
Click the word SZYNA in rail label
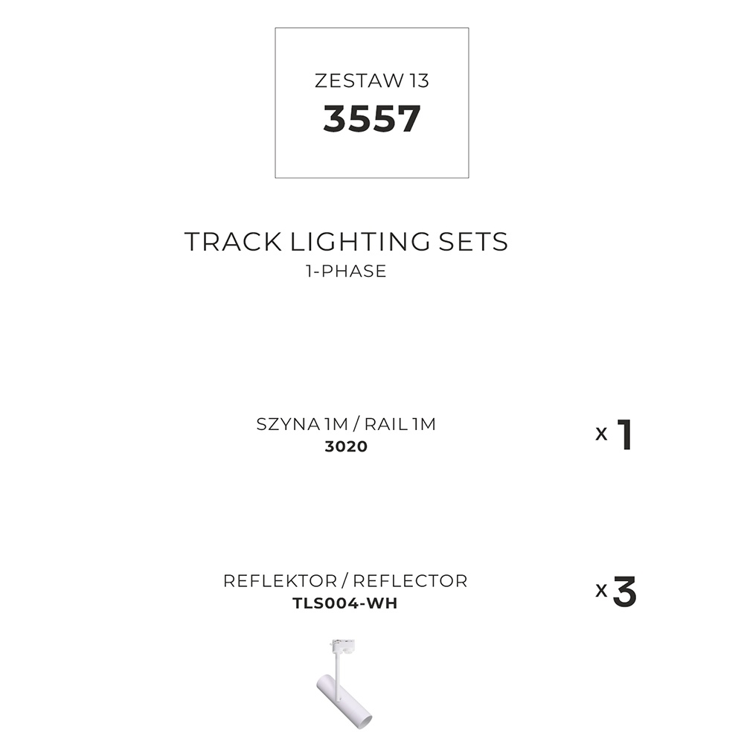click(x=289, y=424)
